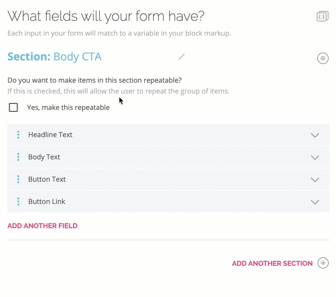Select the Button Link field row
The height and width of the screenshot is (297, 336).
148,201
